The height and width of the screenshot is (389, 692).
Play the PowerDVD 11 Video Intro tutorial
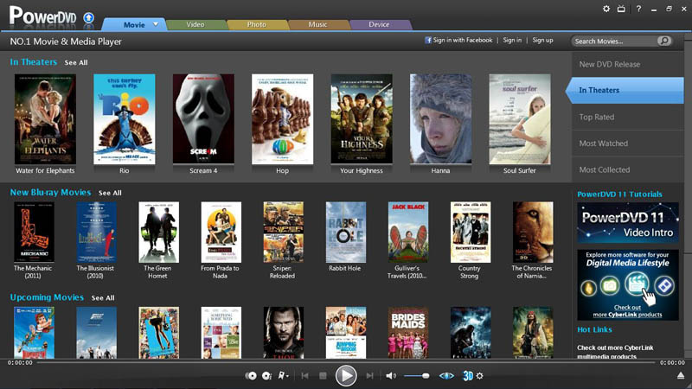[x=628, y=223]
